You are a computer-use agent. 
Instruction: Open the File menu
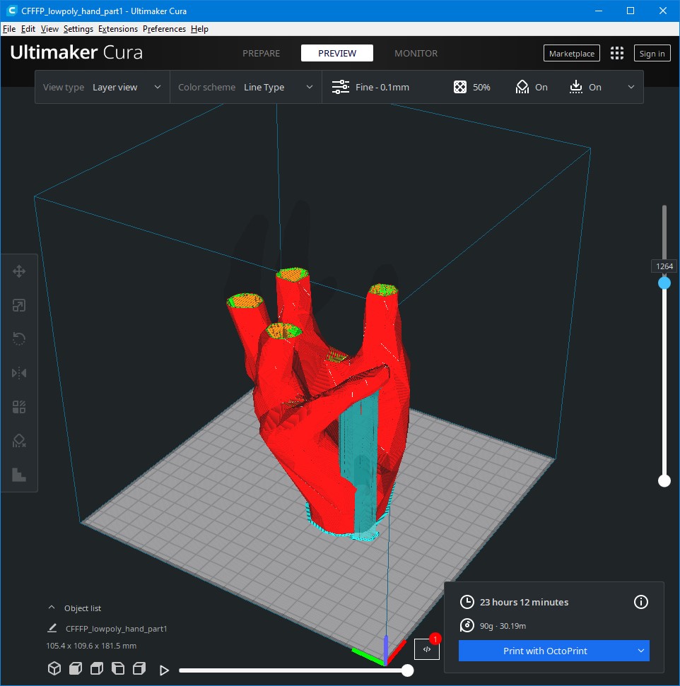point(8,29)
